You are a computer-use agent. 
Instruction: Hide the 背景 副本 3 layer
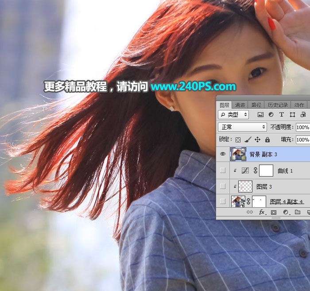(223, 154)
